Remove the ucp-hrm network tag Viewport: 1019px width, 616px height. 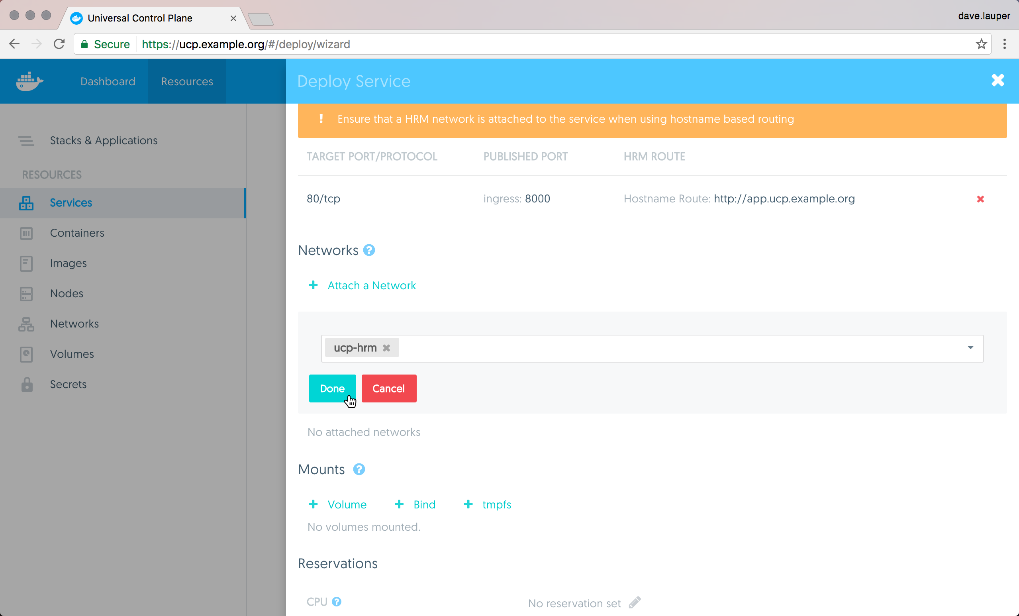tap(386, 348)
